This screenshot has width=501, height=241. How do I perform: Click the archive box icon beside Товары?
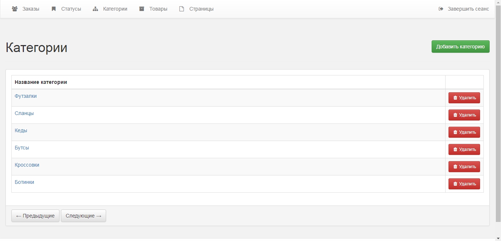pyautogui.click(x=142, y=9)
